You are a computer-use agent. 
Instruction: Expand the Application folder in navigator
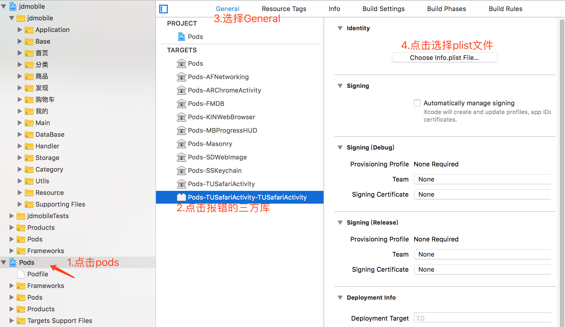[20, 30]
